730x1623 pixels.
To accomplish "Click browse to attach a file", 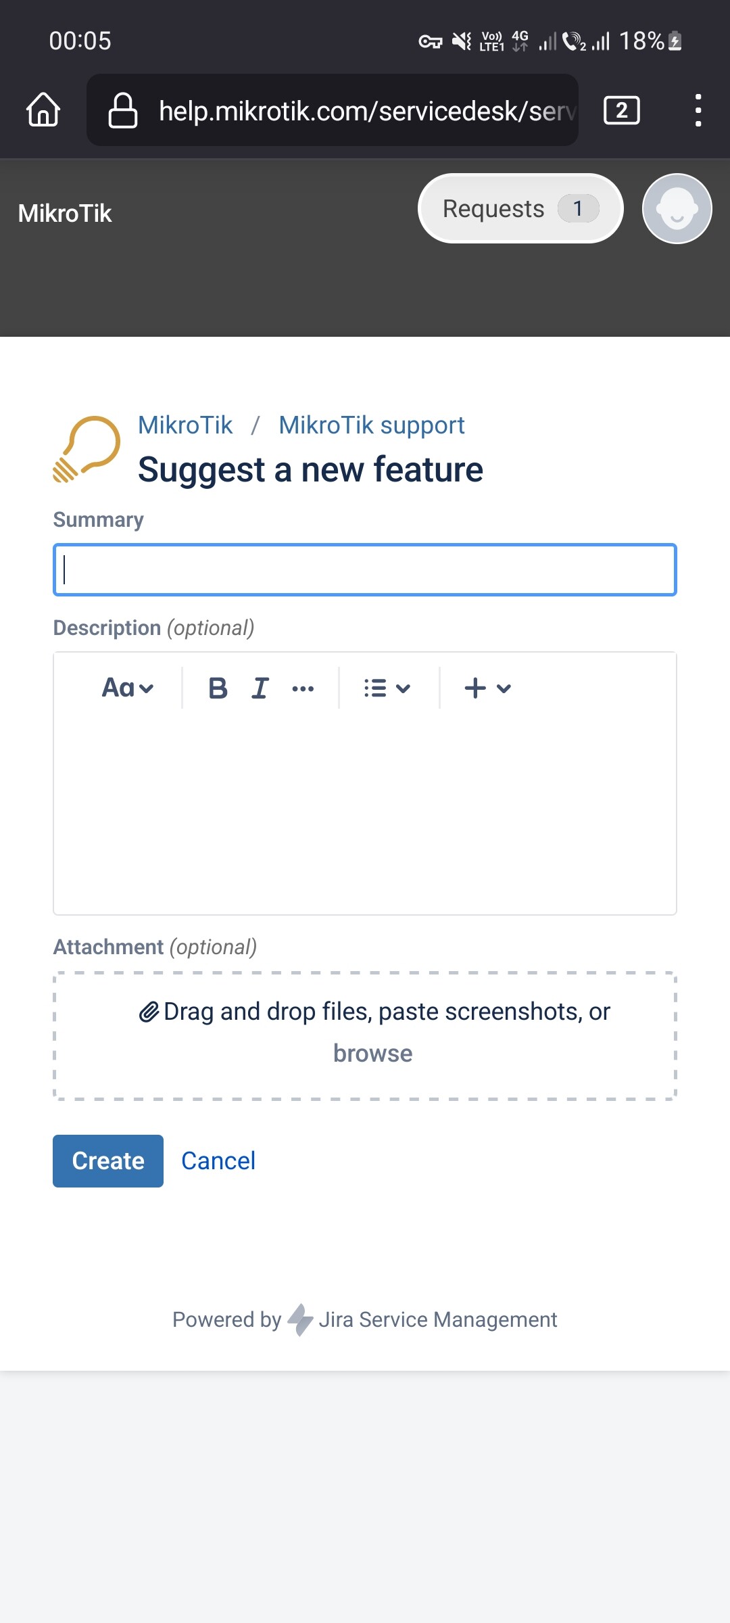I will 372,1054.
